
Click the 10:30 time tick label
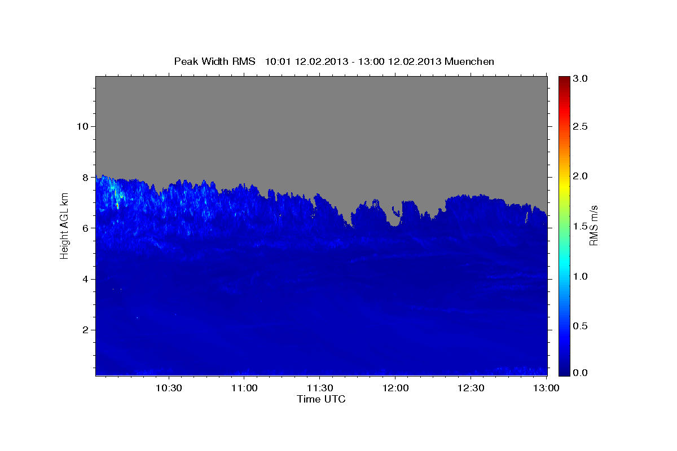169,388
